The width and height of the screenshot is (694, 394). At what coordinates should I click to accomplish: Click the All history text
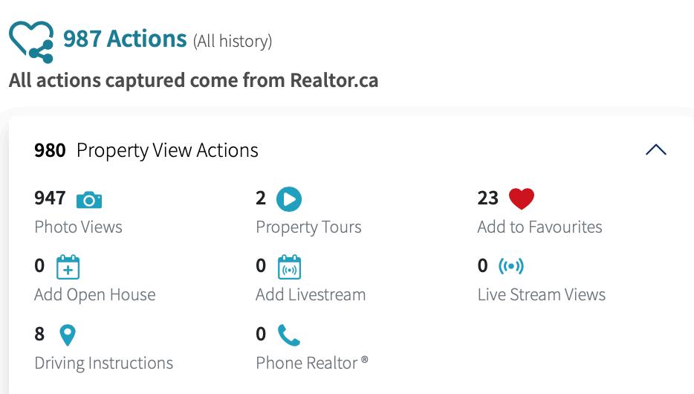click(233, 42)
